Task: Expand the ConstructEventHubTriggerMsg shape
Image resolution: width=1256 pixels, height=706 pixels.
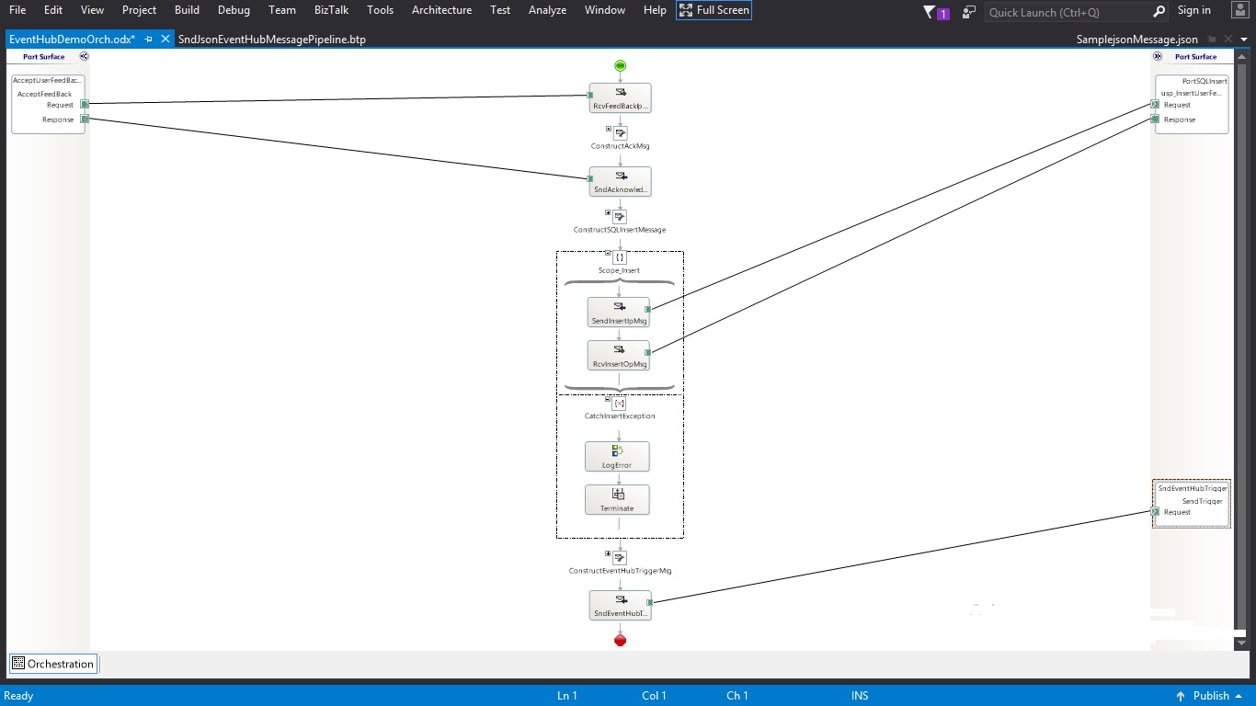Action: tap(609, 553)
